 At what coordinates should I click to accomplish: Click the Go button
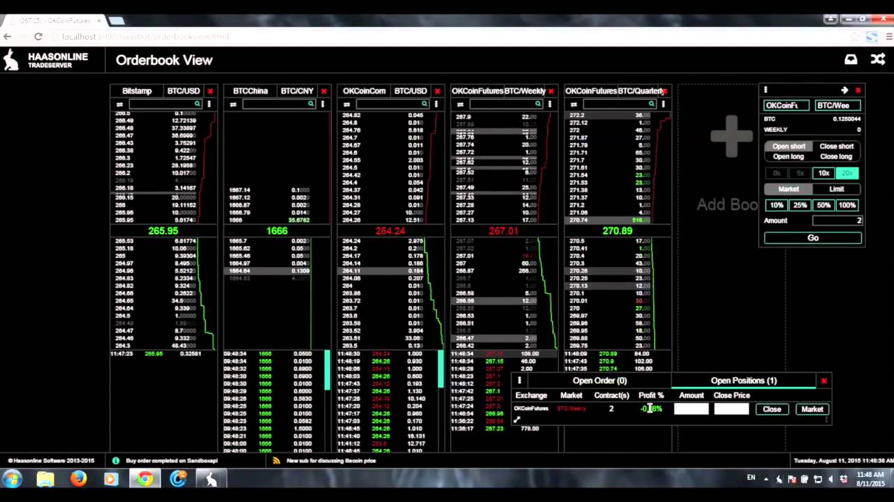point(813,238)
